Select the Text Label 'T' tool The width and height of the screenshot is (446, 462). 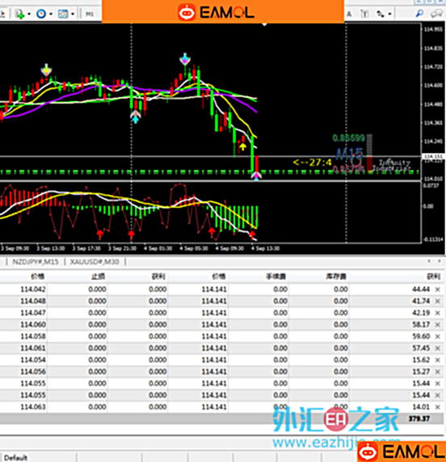(365, 14)
